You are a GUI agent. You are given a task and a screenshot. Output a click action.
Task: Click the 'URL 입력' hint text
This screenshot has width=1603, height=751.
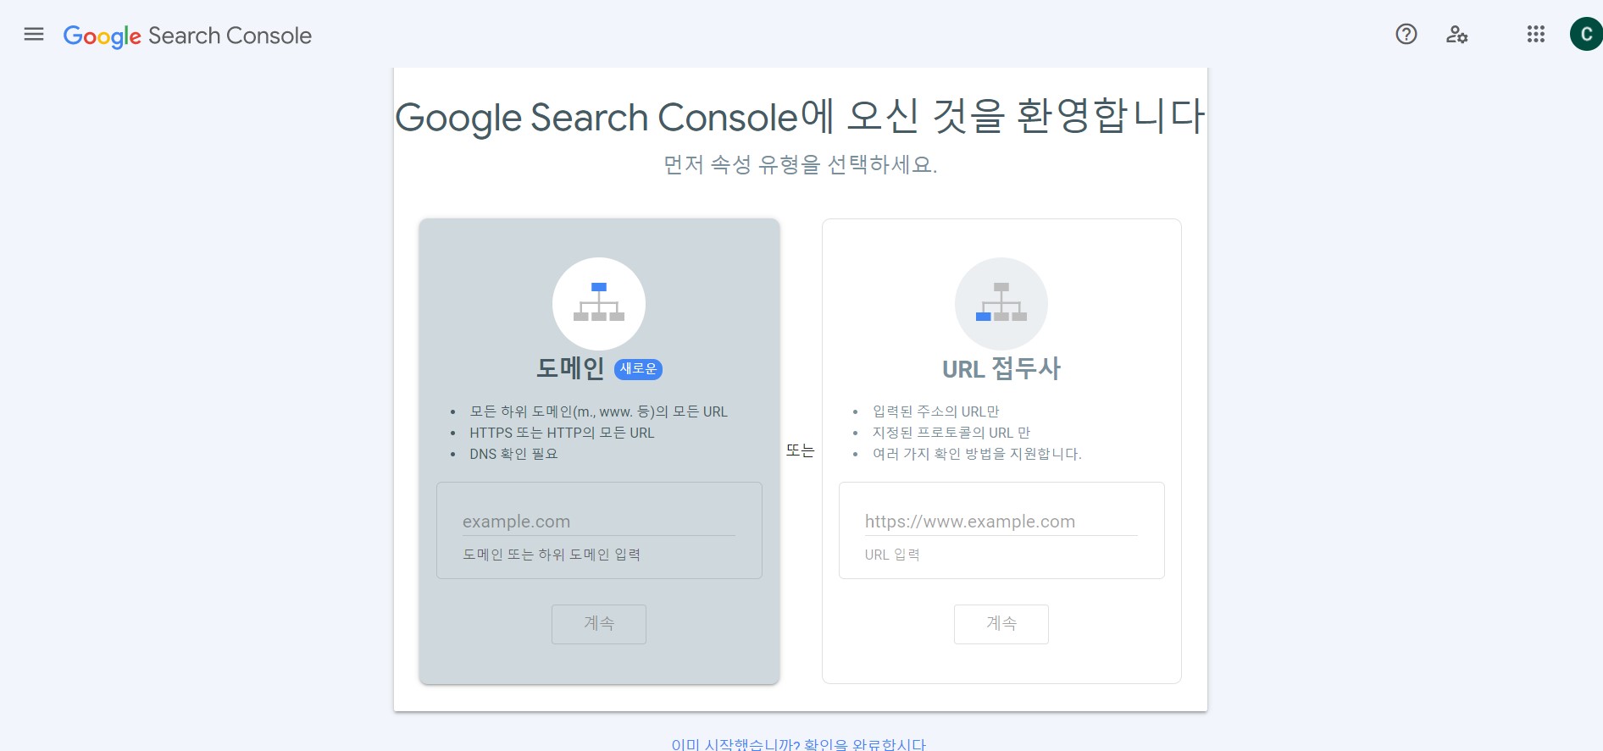pyautogui.click(x=892, y=555)
